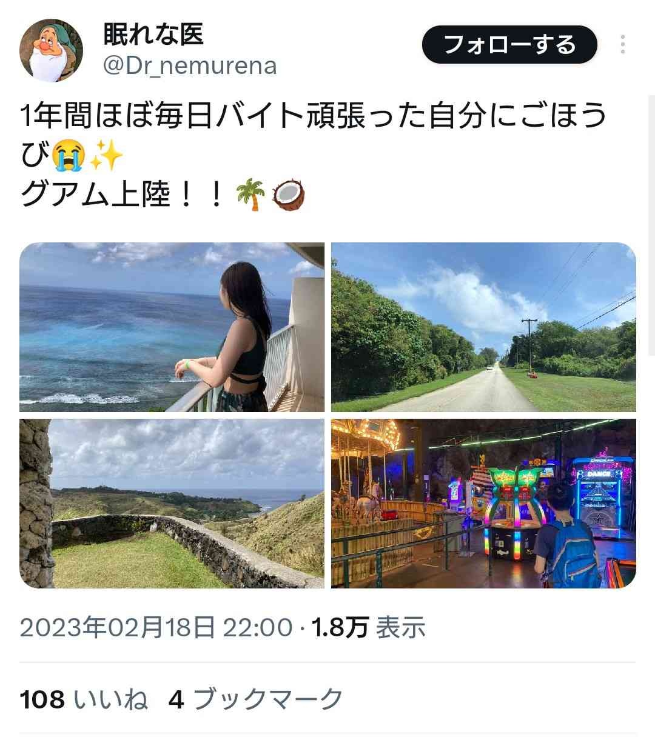Viewport: 655px width, 743px height.
Task: Open the three-dot more options menu
Action: [x=623, y=45]
